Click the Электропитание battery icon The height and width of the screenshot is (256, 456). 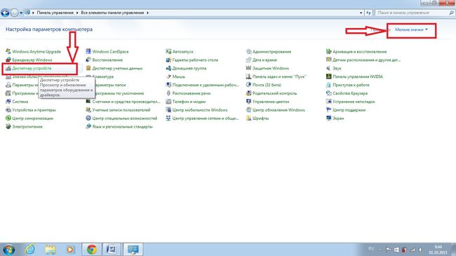pos(8,126)
